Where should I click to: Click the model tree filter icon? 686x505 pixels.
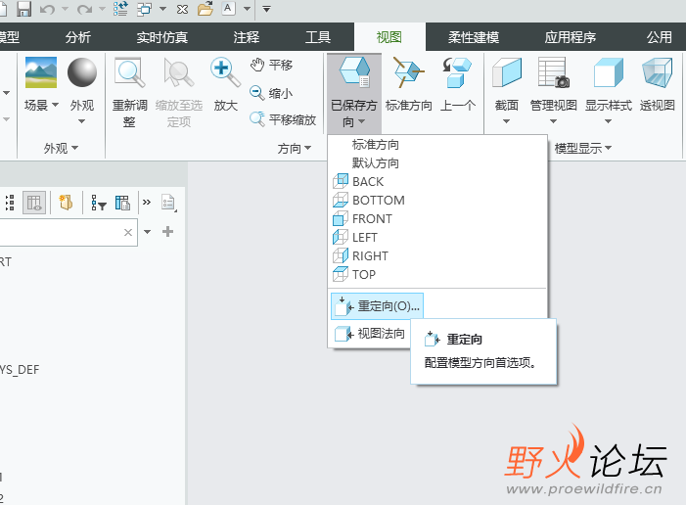[x=99, y=203]
